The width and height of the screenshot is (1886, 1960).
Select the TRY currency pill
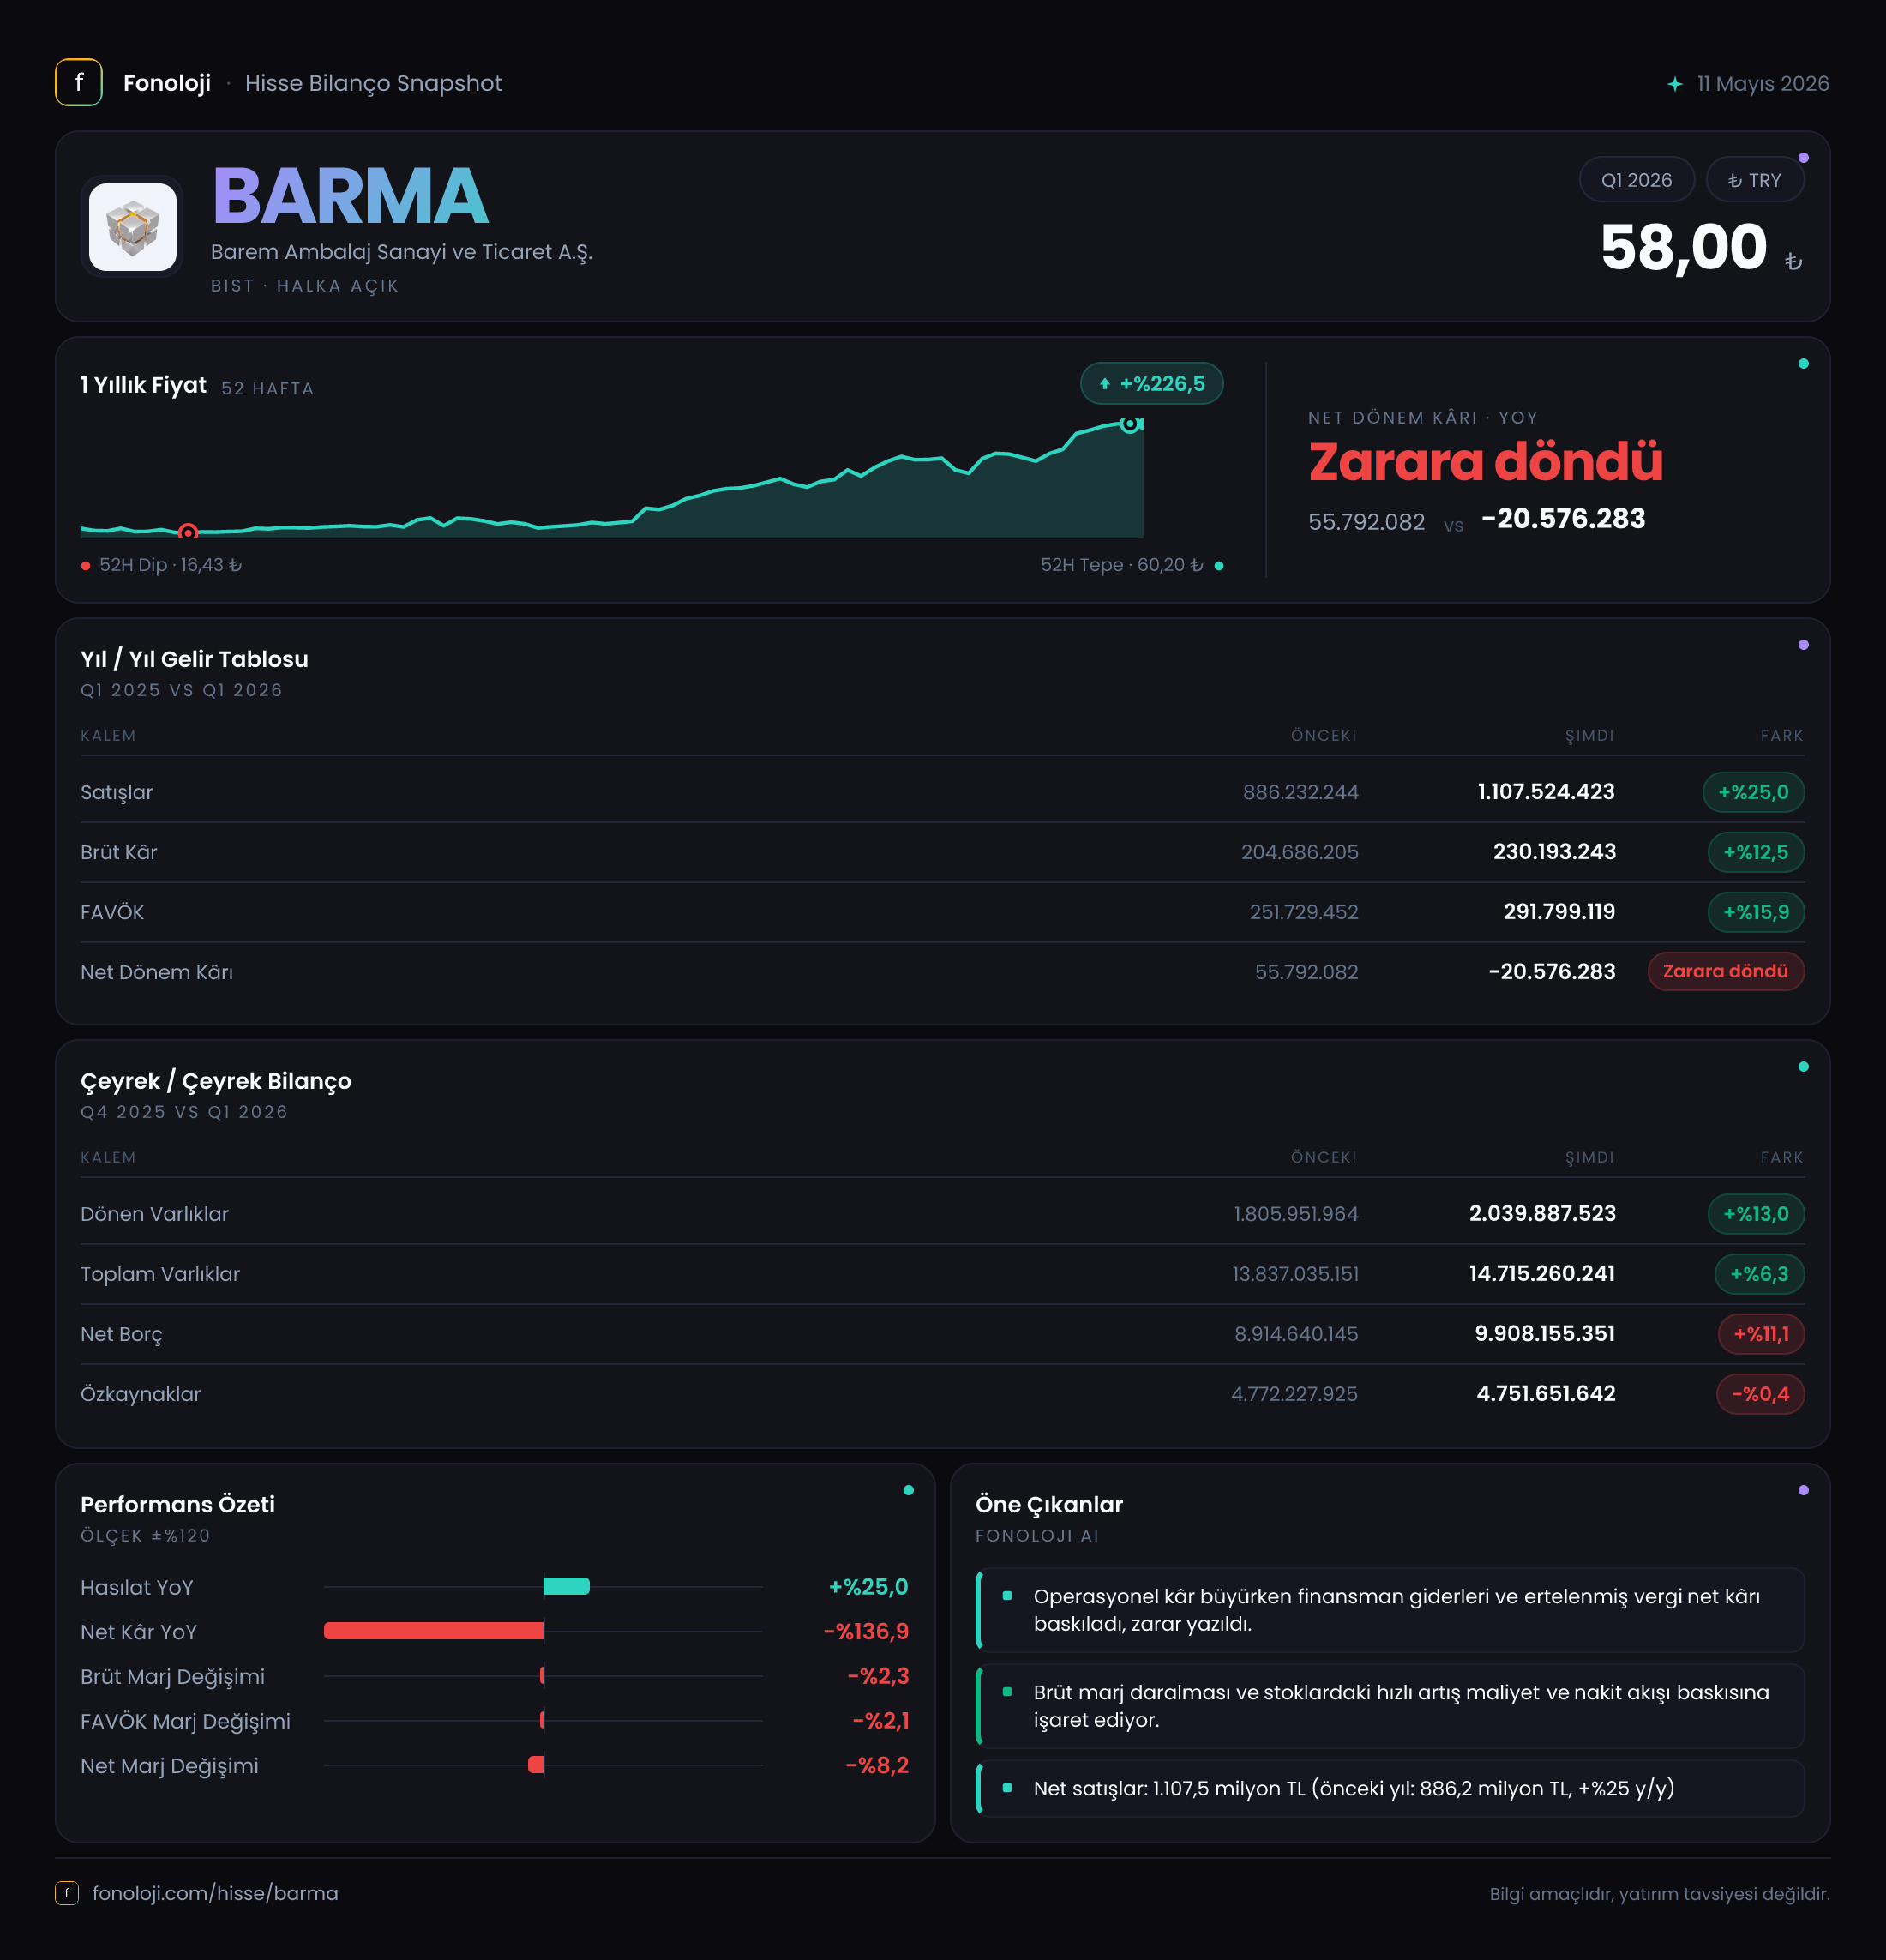(x=1755, y=180)
